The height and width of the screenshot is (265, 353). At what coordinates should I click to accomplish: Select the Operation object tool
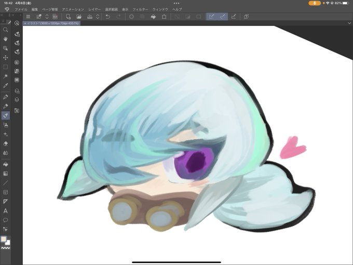point(5,48)
